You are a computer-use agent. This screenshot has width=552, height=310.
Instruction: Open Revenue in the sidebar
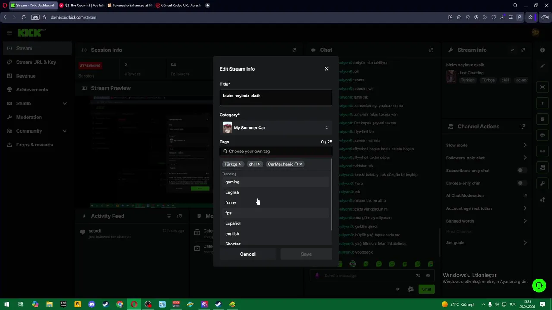click(x=37, y=76)
